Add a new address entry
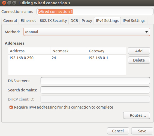 (139, 51)
